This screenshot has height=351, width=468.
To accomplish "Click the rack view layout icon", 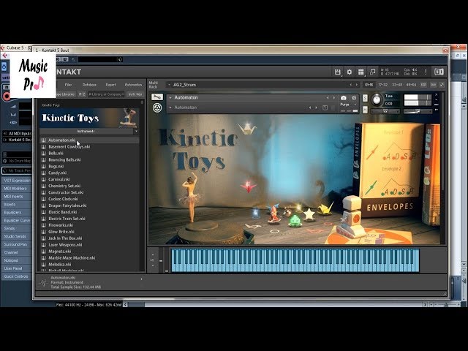I will pos(361,72).
